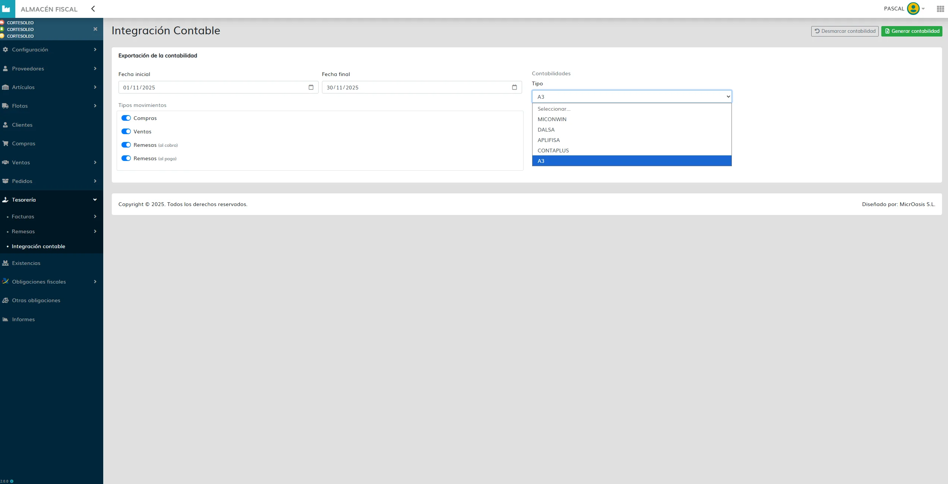Expand the Facturas submenu chevron
948x484 pixels.
(x=95, y=216)
